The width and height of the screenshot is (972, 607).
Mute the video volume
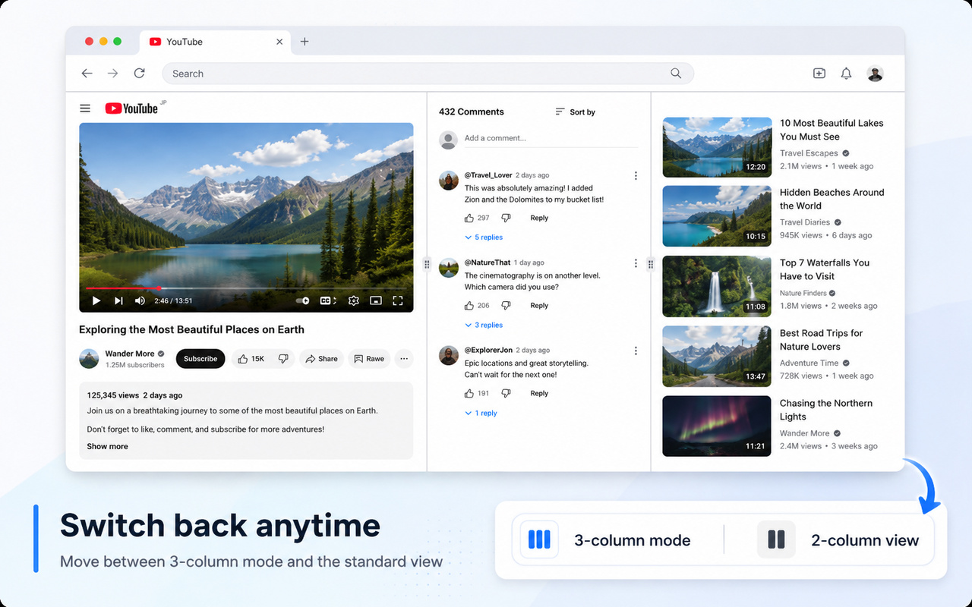pyautogui.click(x=140, y=301)
